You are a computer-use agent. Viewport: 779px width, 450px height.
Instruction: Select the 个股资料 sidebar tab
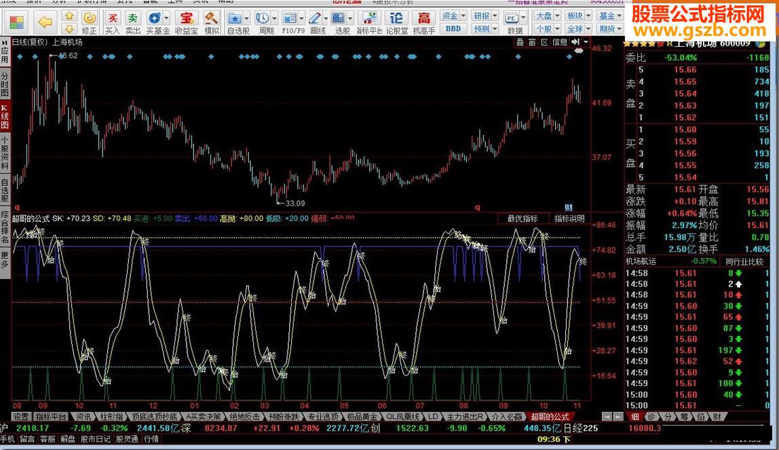(5, 153)
